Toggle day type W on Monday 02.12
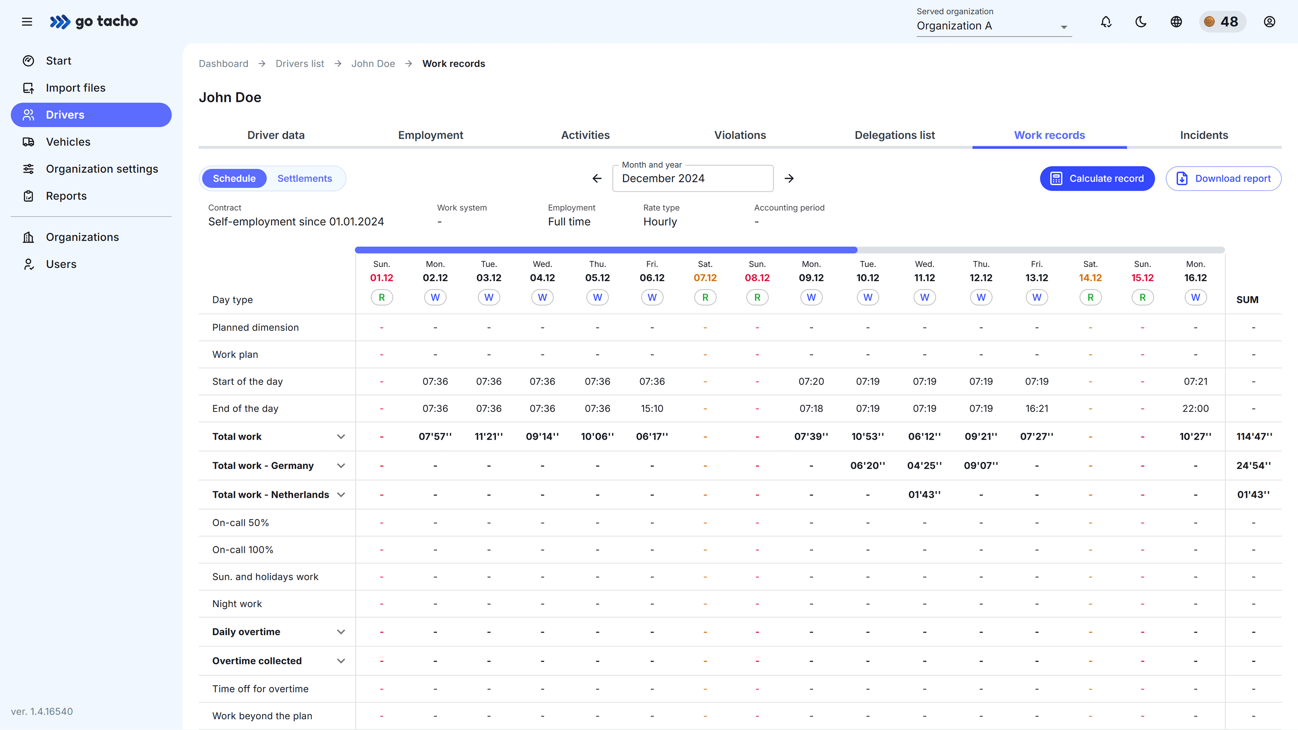 pyautogui.click(x=435, y=297)
